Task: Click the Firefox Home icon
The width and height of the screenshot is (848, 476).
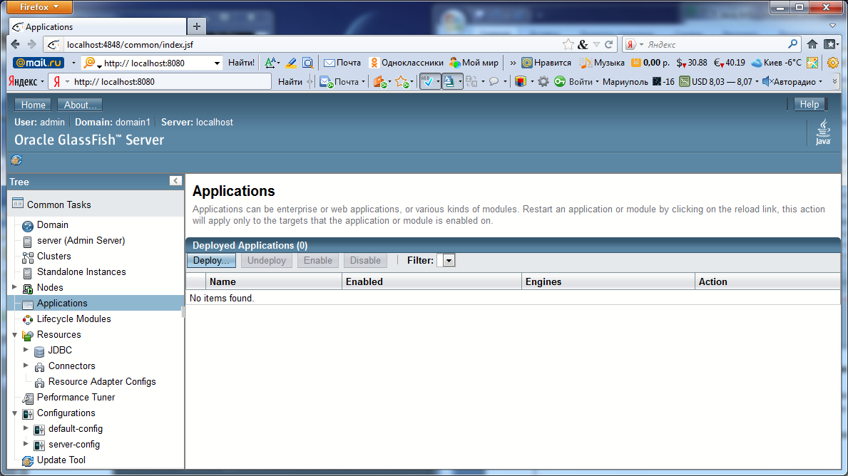Action: tap(812, 44)
